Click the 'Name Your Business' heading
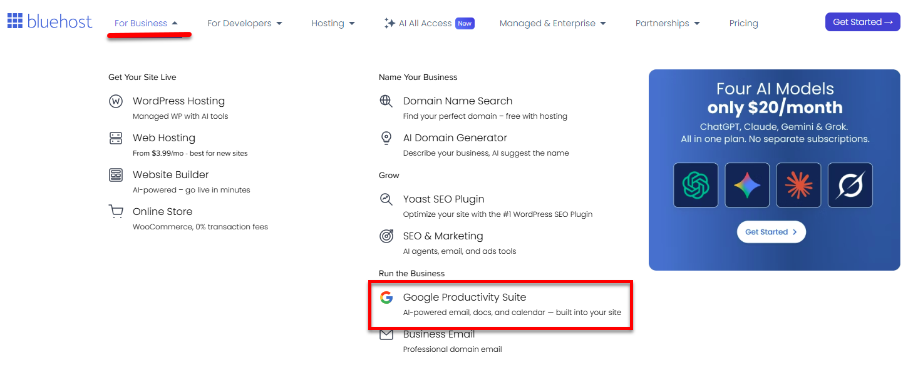The width and height of the screenshot is (908, 385). tap(418, 77)
